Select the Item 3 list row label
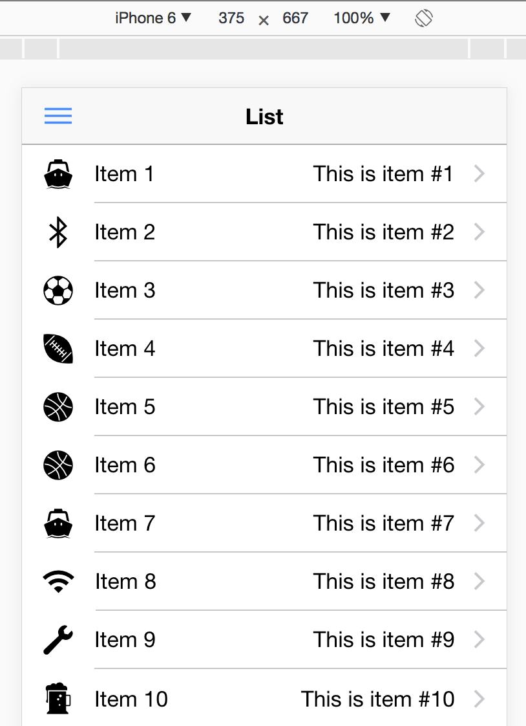 click(125, 291)
